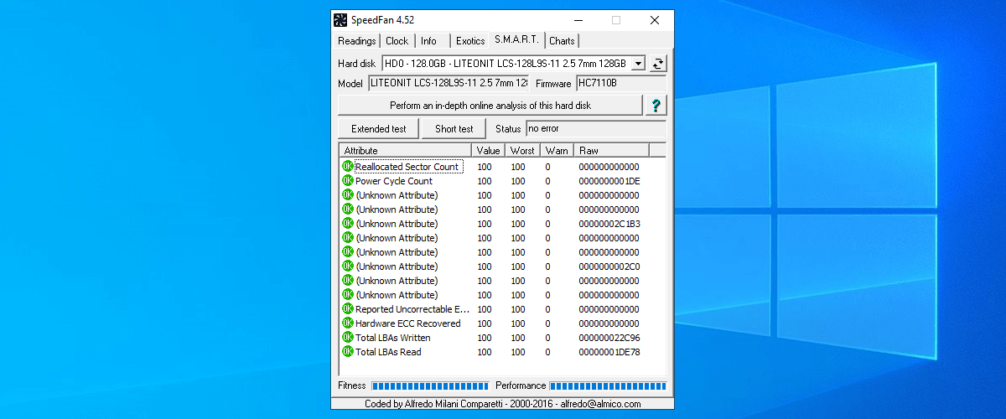
Task: Select the S.M.A.R.T. tab
Action: (516, 39)
